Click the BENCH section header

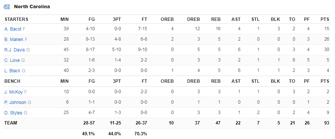point(12,81)
